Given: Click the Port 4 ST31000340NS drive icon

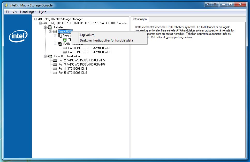Looking at the screenshot, I should [x=55, y=69].
